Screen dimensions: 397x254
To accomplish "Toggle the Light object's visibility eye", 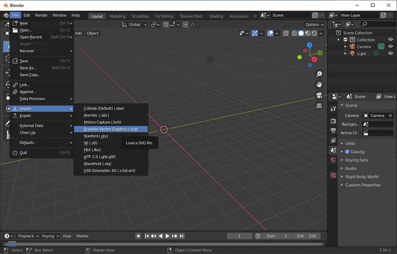I will tap(390, 53).
